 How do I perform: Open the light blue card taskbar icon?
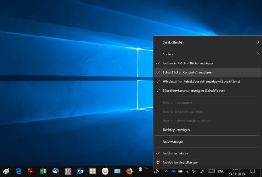tap(117, 171)
